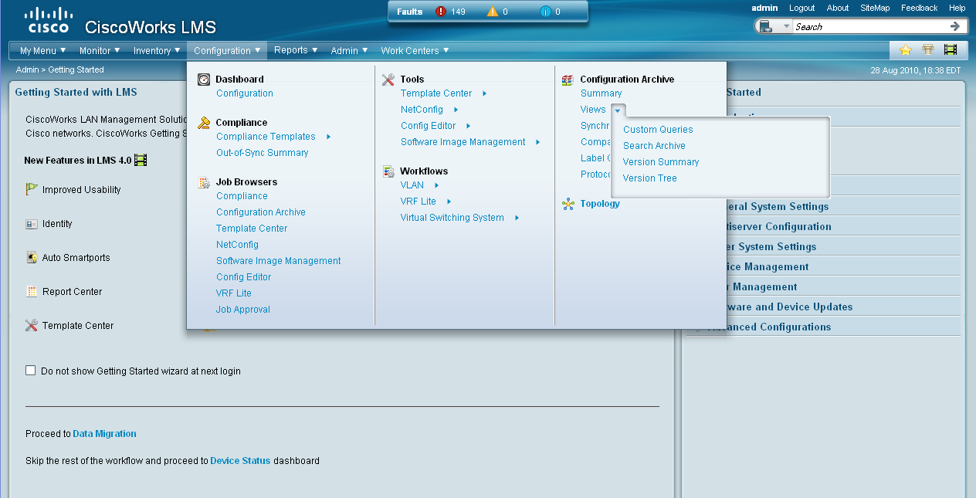This screenshot has width=976, height=498.
Task: Open the Reports dropdown menu
Action: (296, 51)
